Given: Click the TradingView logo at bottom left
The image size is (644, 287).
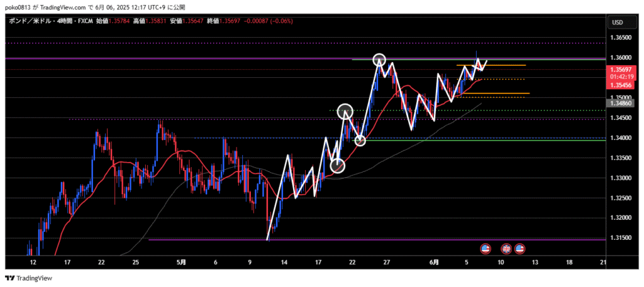Looking at the screenshot, I should coord(29,278).
